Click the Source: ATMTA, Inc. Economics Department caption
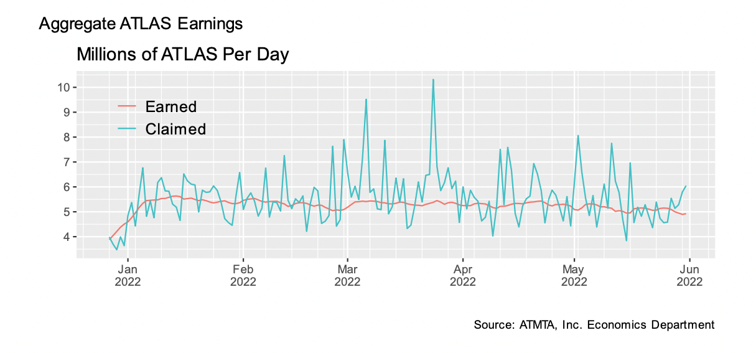Image resolution: width=756 pixels, height=353 pixels. [x=594, y=325]
